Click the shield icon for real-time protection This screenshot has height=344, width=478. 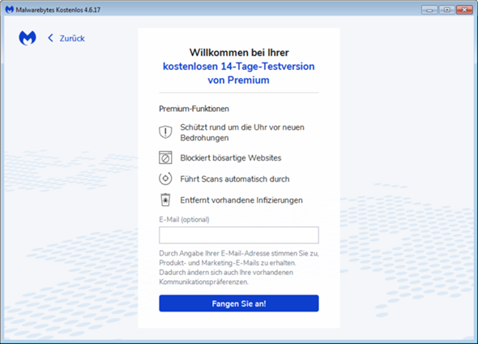pos(165,132)
